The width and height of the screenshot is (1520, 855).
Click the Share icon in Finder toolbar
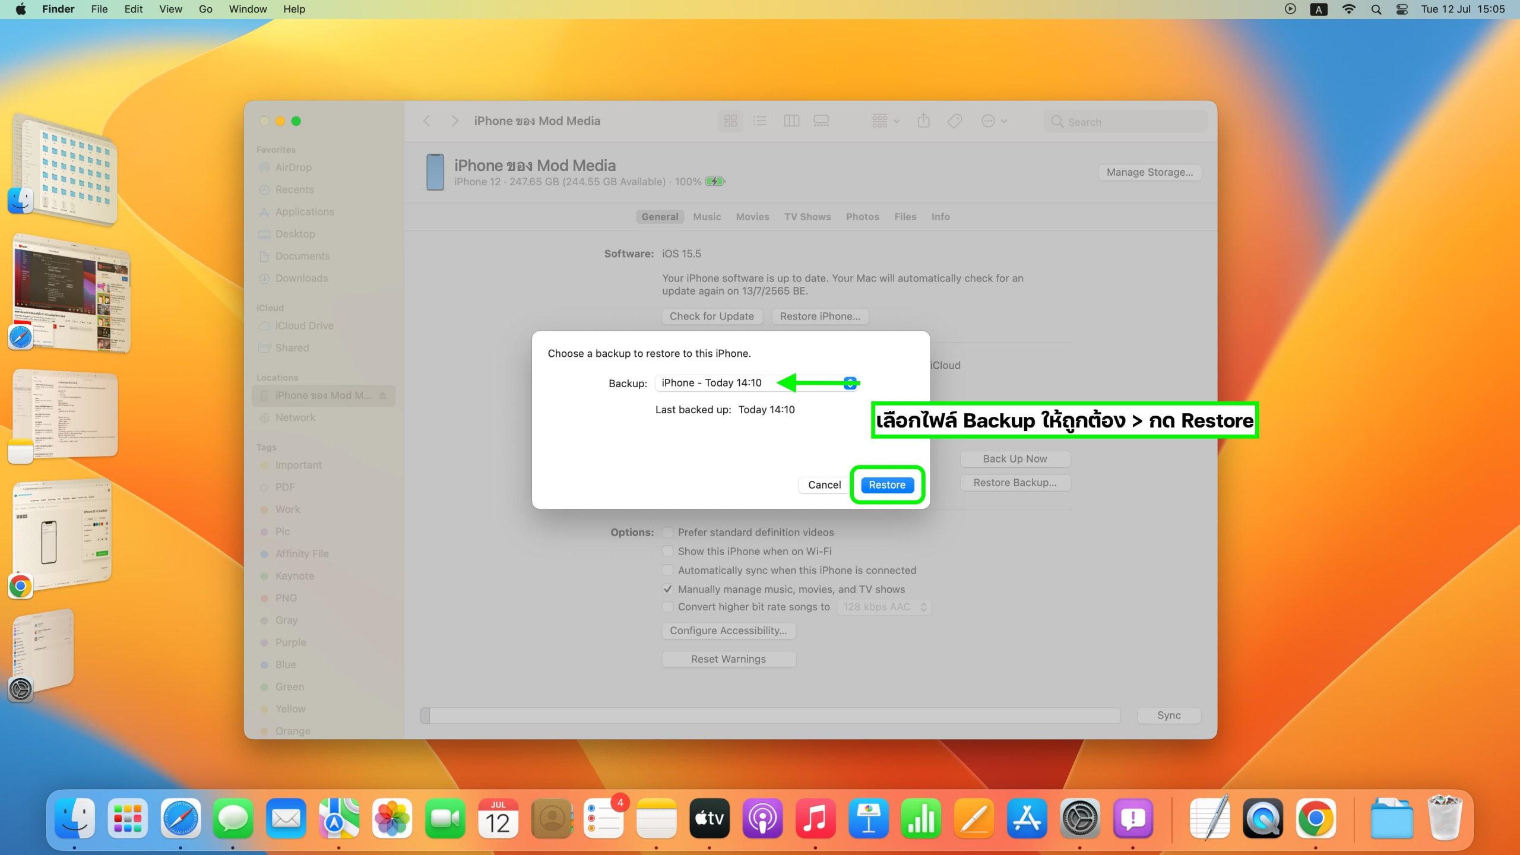(x=923, y=121)
